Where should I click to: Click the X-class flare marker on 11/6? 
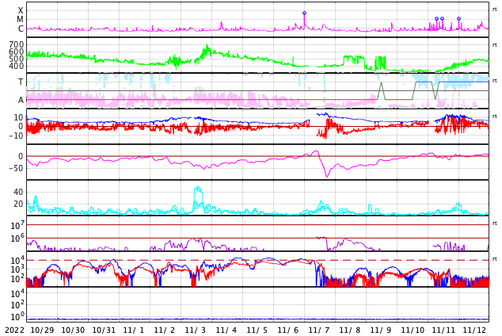pos(304,13)
